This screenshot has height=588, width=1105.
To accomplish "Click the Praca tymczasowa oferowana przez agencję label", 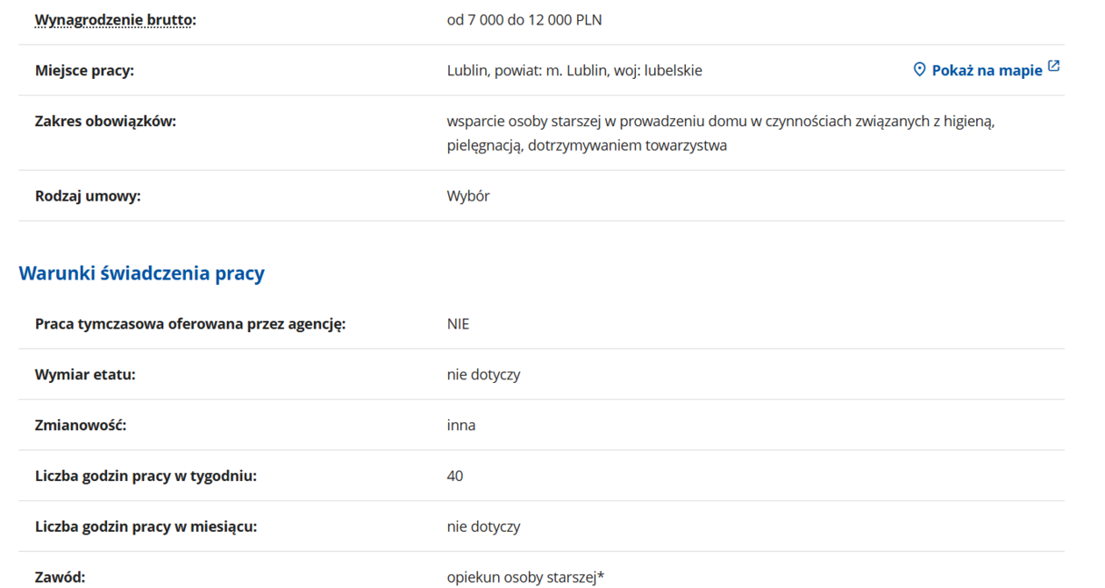I will (190, 324).
